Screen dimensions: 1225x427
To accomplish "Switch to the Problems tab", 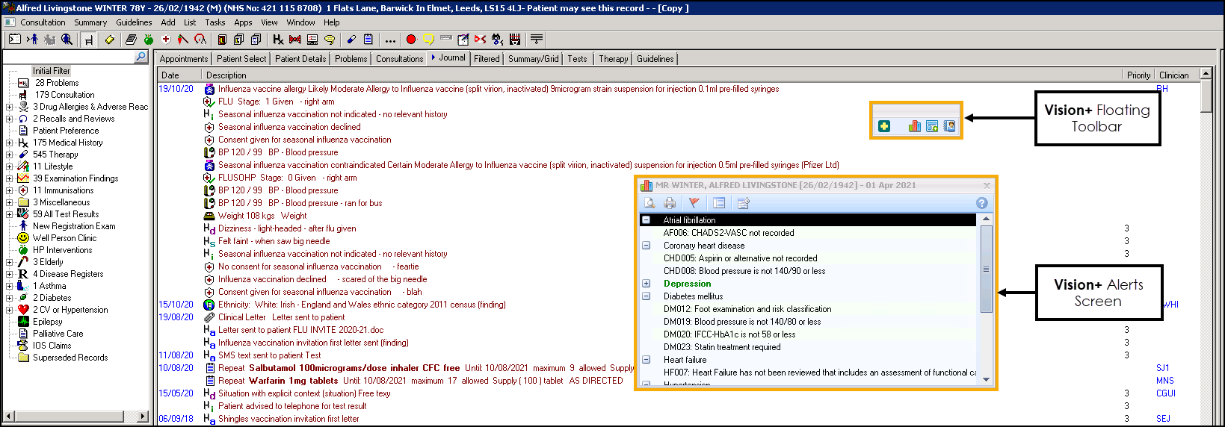I will [x=351, y=59].
